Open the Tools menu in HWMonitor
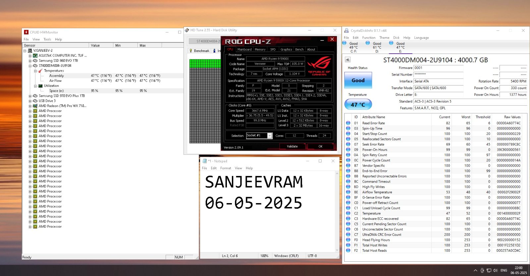 tap(47, 39)
